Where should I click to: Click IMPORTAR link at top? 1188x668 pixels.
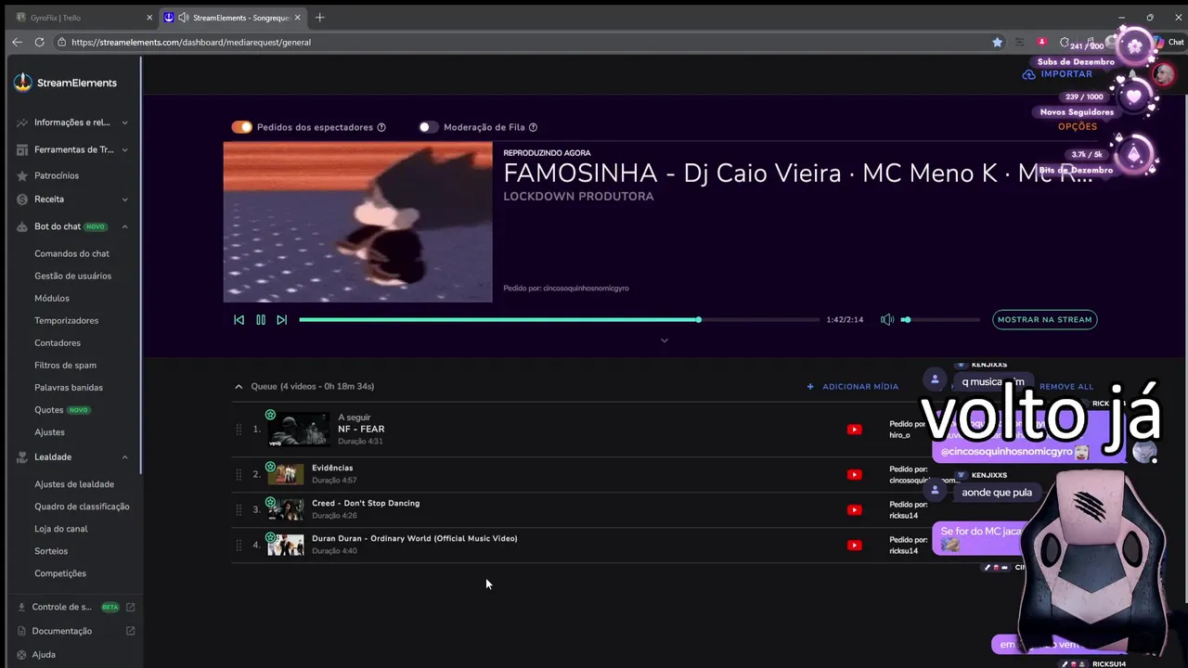pos(1058,74)
